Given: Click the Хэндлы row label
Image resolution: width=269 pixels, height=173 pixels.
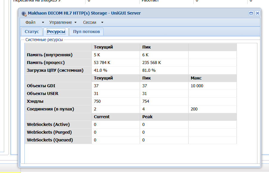Looking at the screenshot, I should click(x=35, y=101).
